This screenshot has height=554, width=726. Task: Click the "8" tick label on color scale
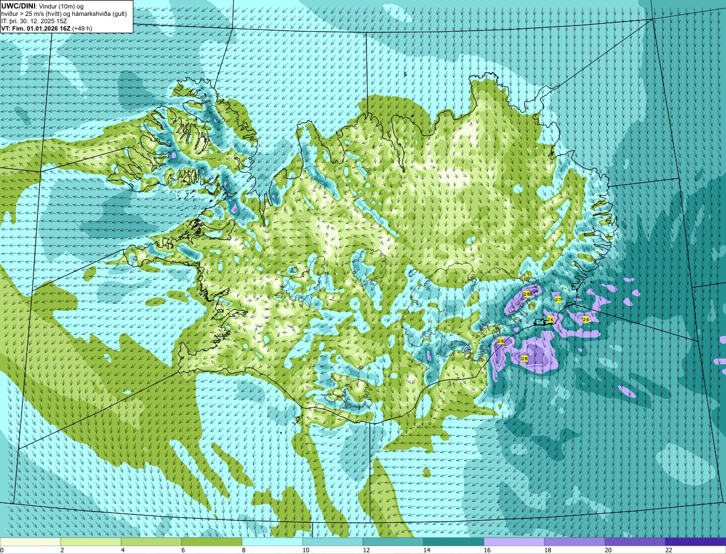(243, 550)
